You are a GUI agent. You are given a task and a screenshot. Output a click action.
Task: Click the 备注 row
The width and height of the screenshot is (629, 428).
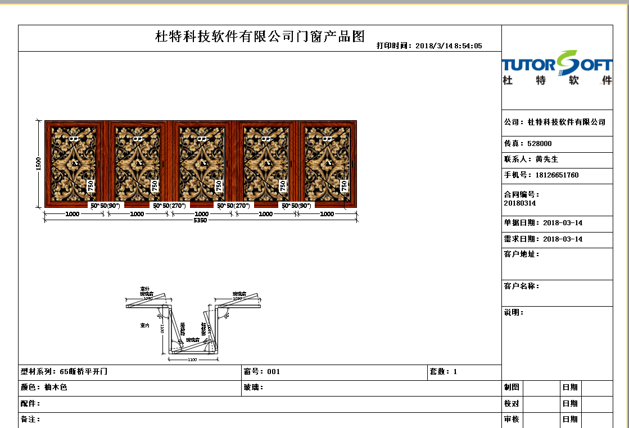click(x=260, y=420)
